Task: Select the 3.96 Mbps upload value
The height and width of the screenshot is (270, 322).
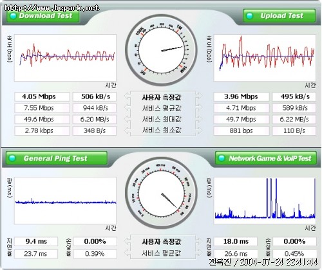Action: pos(241,96)
